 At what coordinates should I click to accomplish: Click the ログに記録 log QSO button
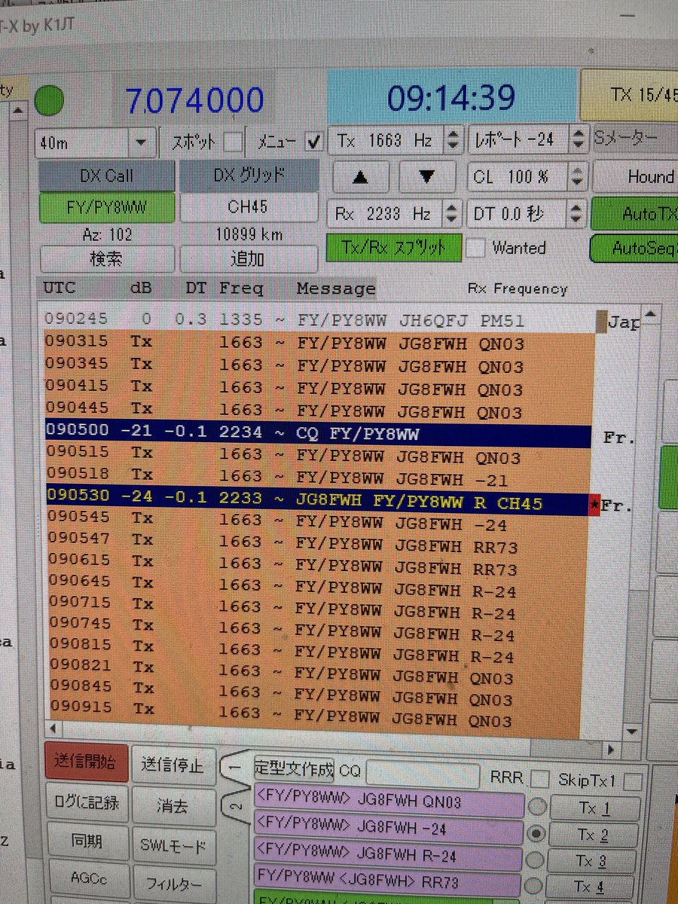(86, 802)
